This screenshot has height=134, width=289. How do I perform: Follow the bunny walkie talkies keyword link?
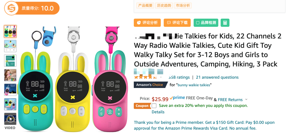click(194, 85)
